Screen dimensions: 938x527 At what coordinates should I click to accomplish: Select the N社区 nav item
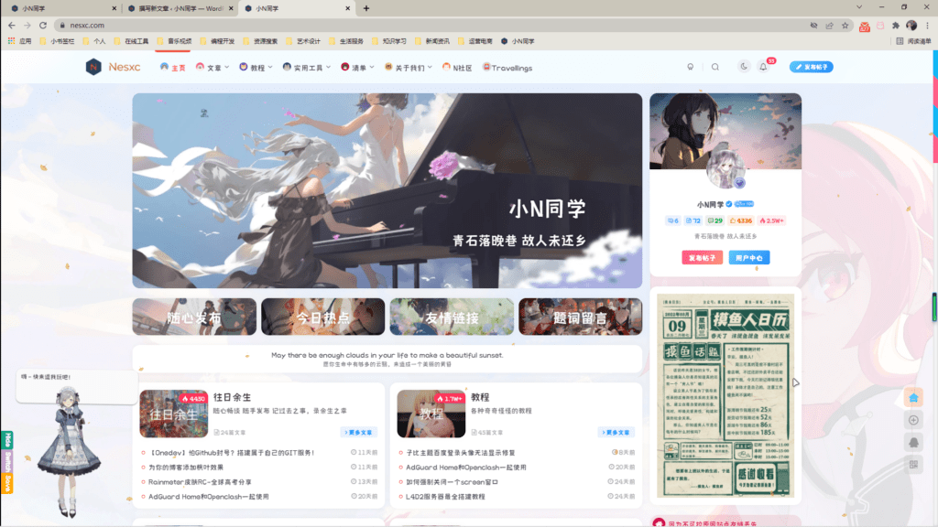tap(457, 68)
